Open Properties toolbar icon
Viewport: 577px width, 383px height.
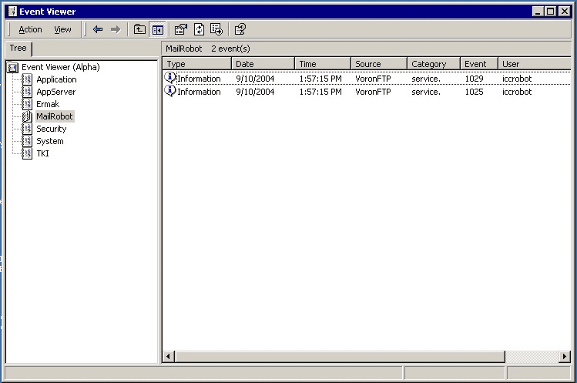tap(181, 29)
